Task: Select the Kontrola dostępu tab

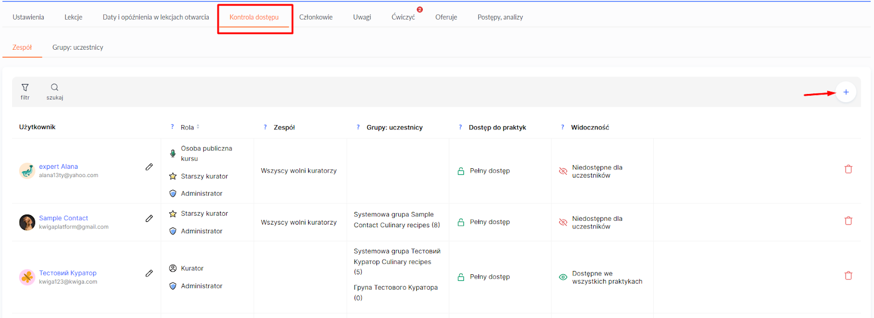Action: pyautogui.click(x=254, y=17)
